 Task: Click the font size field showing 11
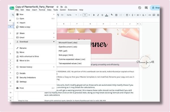click(85, 15)
